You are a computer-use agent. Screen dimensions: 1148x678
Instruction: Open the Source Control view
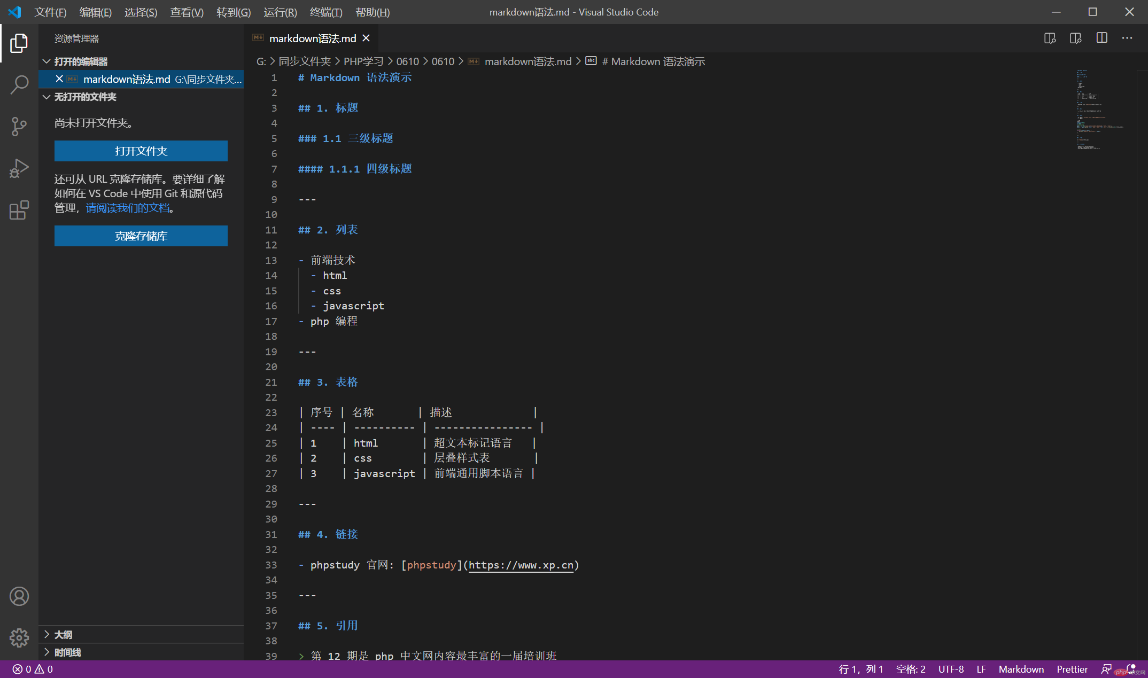[19, 127]
